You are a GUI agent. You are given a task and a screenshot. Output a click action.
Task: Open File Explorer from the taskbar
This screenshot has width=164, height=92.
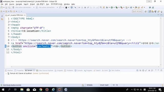click(x=22, y=89)
